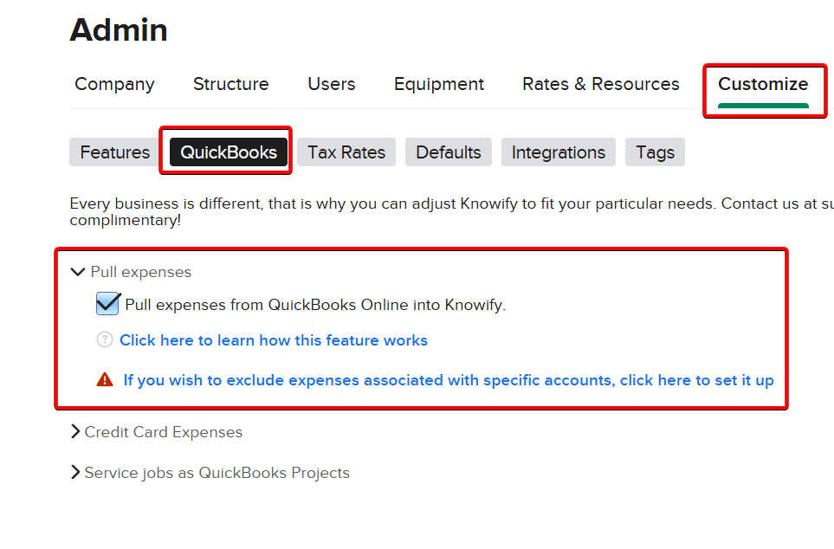Open the Company tab
This screenshot has height=549, width=834.
click(114, 84)
